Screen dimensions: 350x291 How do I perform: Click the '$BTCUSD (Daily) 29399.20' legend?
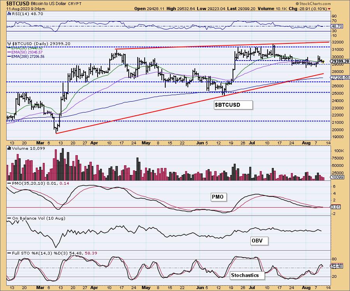pos(41,43)
